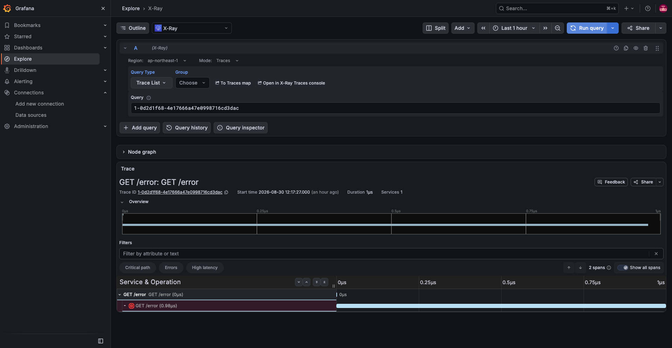
Task: Zoom out the time range
Action: (557, 28)
